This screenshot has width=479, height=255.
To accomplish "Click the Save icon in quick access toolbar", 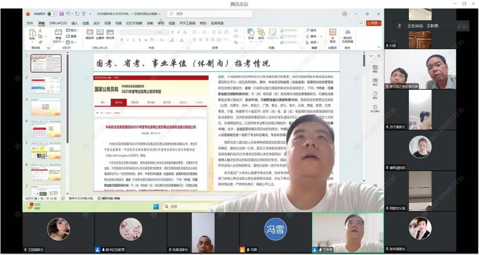I will [x=62, y=14].
